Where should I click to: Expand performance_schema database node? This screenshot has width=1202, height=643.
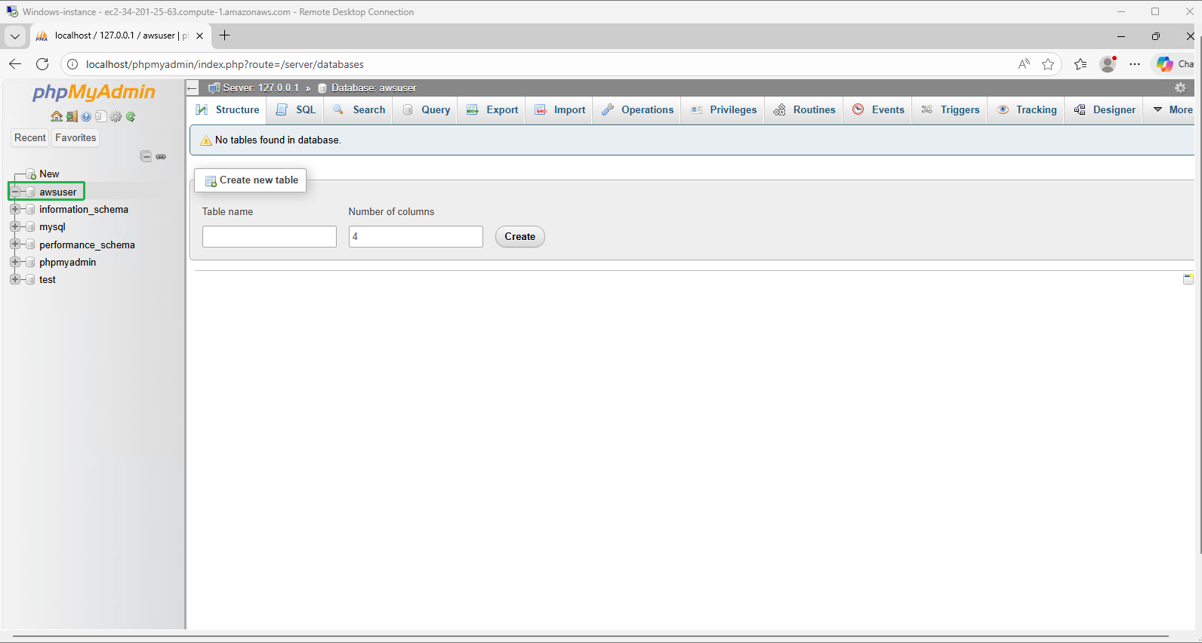[x=15, y=245]
